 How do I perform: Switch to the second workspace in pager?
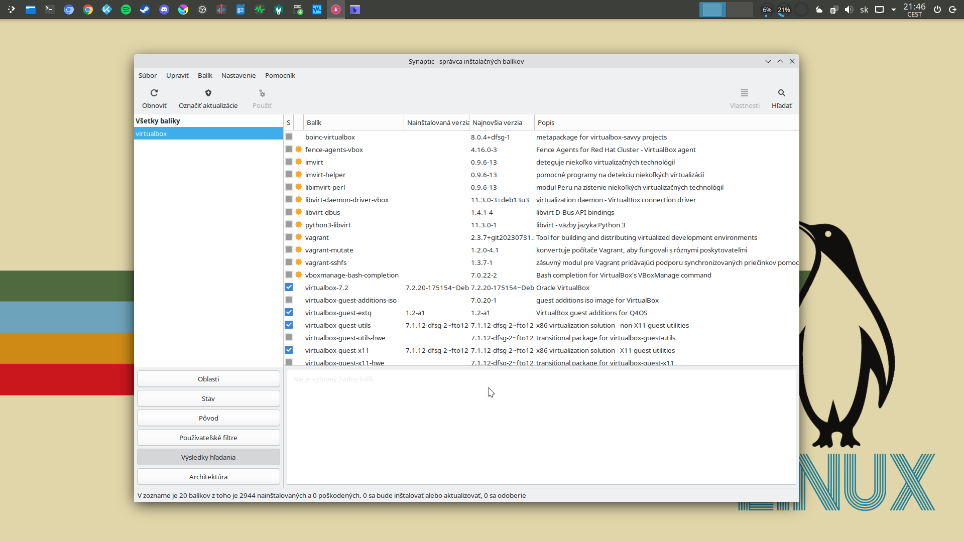(x=739, y=10)
